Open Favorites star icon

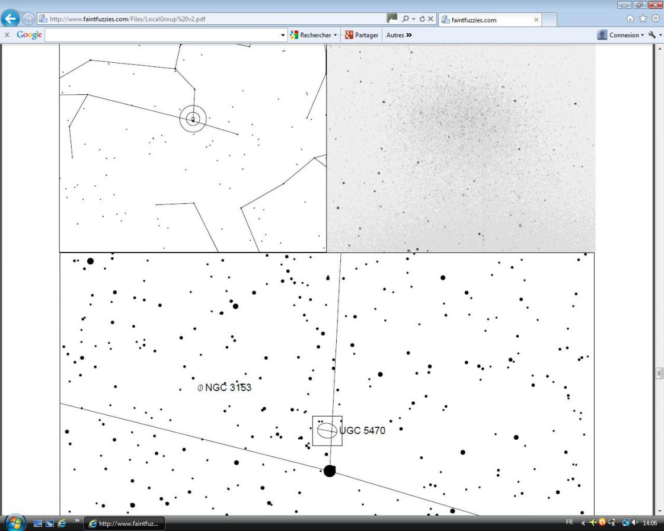tap(643, 18)
